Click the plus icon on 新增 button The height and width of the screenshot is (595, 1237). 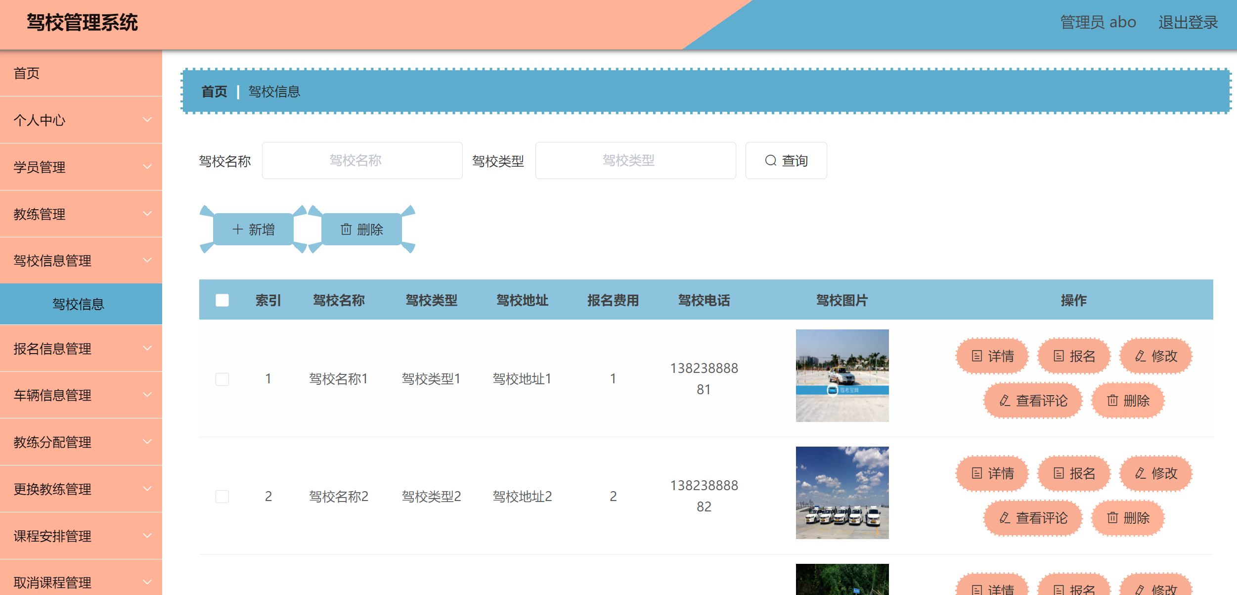point(236,229)
